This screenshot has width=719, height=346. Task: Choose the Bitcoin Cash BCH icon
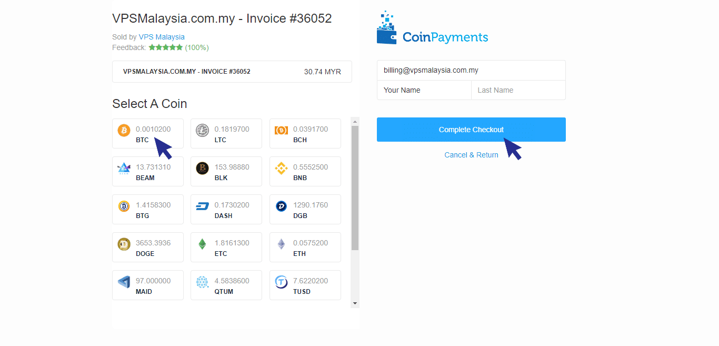pos(282,130)
